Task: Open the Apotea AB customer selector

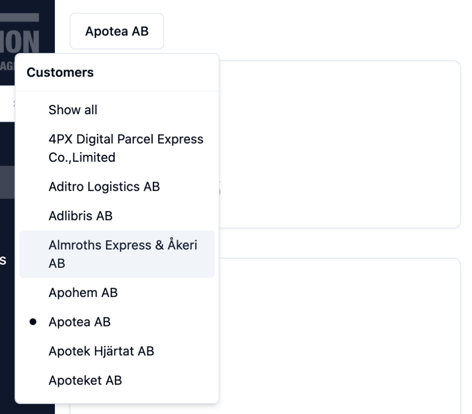Action: (117, 31)
